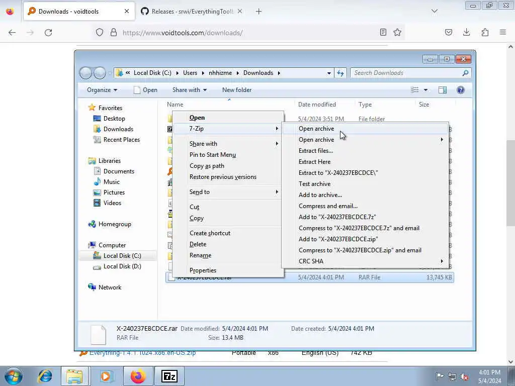Open the extensions puzzle icon

[485, 32]
